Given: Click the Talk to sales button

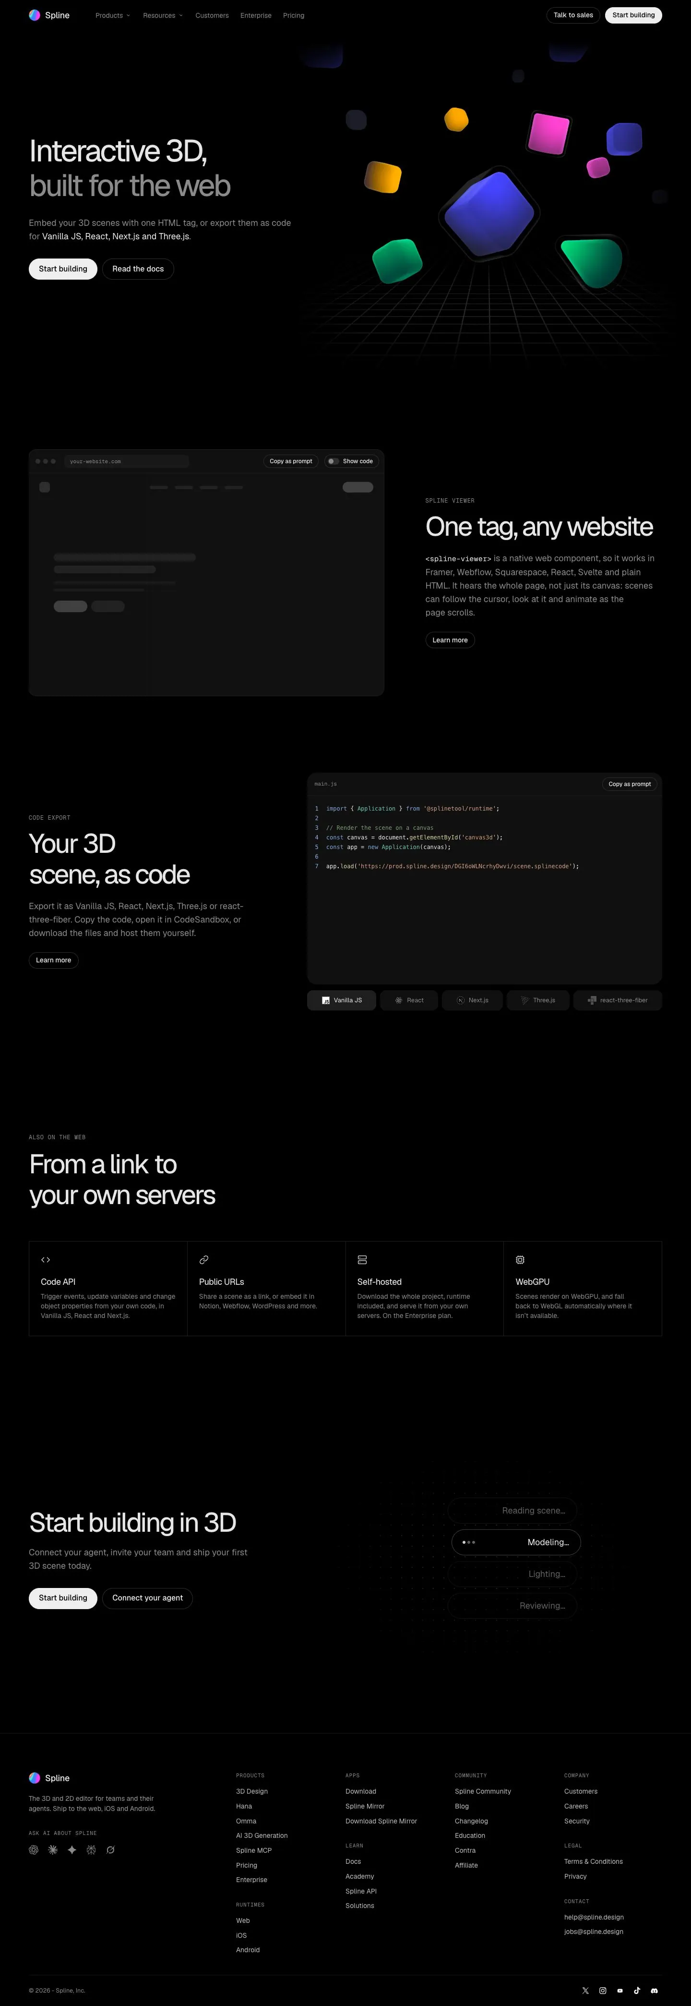Looking at the screenshot, I should (573, 15).
